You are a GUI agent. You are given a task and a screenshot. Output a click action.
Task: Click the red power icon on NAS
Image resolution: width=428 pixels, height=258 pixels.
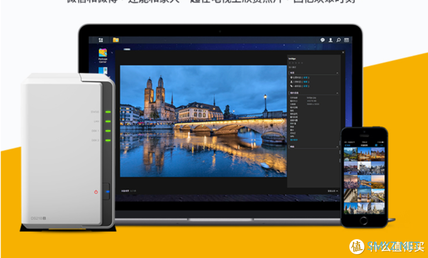point(96,191)
